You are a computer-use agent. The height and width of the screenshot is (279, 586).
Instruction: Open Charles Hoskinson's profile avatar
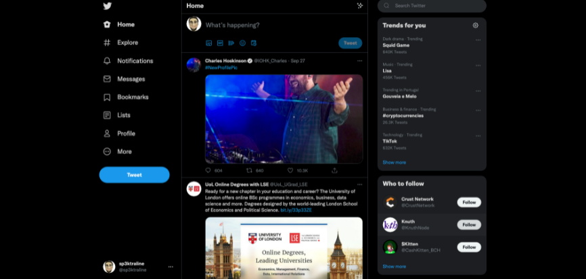pos(194,65)
